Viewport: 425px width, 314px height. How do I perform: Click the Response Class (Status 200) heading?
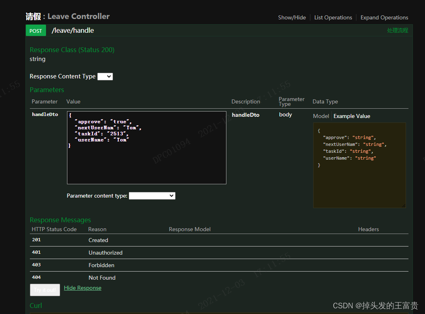72,50
